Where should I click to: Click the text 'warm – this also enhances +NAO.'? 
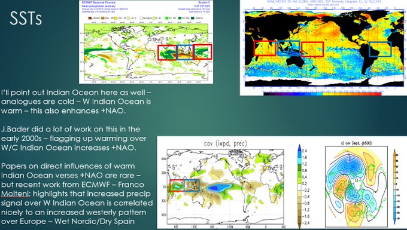63,111
